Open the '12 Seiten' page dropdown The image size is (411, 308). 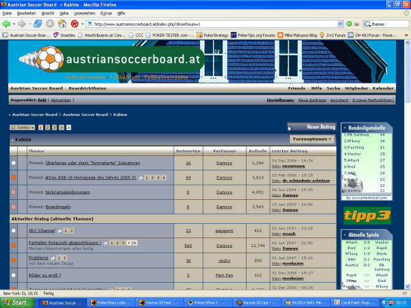pos(22,127)
